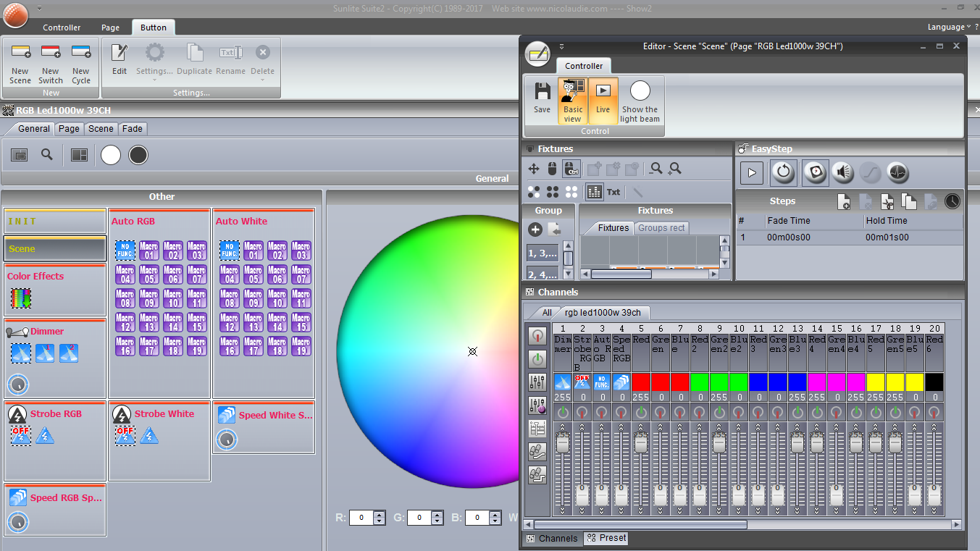Open the Language dropdown menu
The width and height of the screenshot is (980, 551).
point(949,27)
